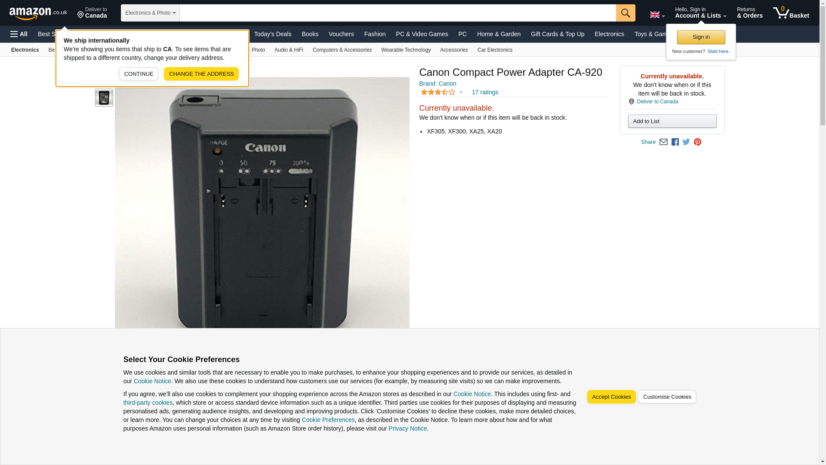
Task: Share product on Twitter
Action: click(686, 142)
